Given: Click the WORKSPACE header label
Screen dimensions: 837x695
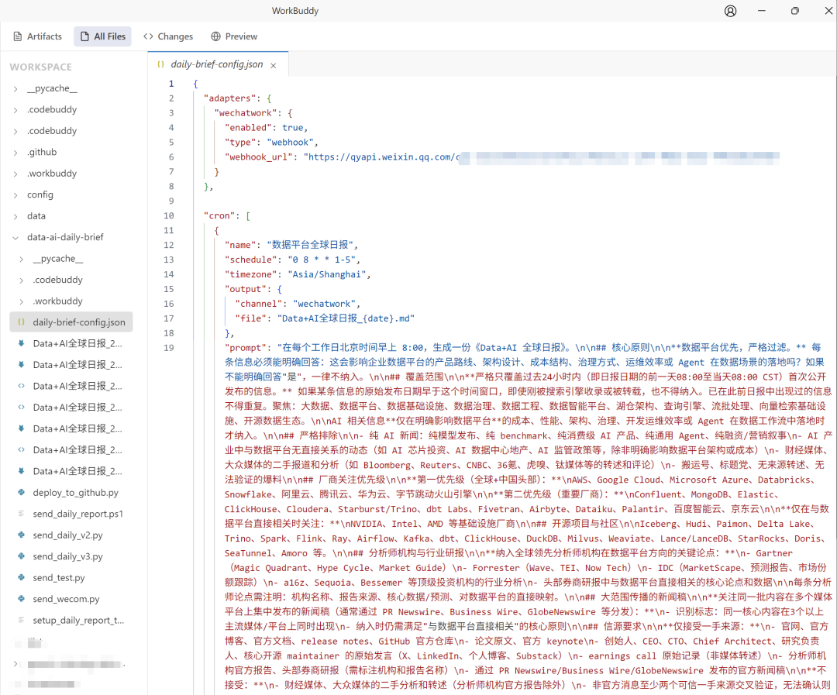Looking at the screenshot, I should click(40, 67).
